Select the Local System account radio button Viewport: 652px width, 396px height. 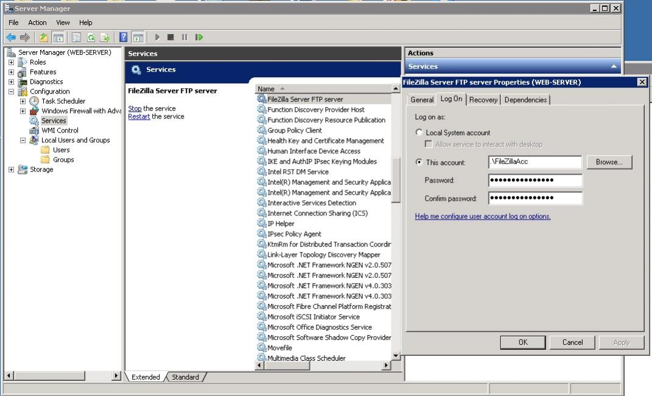(x=419, y=133)
